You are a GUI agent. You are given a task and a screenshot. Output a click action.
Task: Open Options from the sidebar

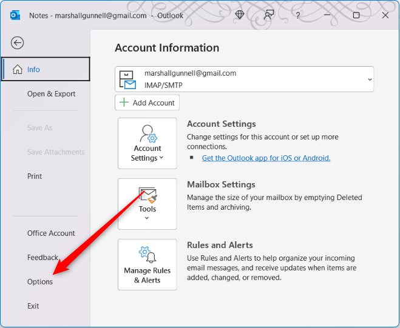(40, 282)
